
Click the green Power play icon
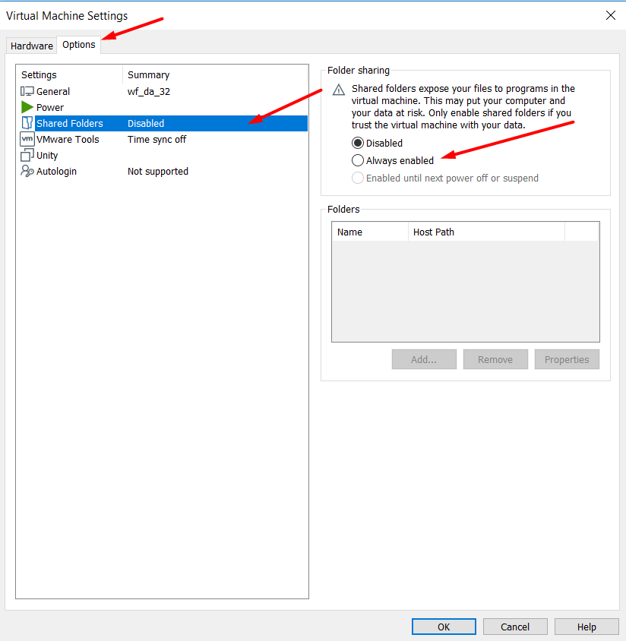(x=27, y=107)
